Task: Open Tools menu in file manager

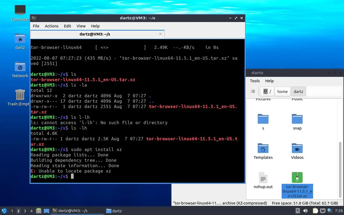Action: click(255, 81)
